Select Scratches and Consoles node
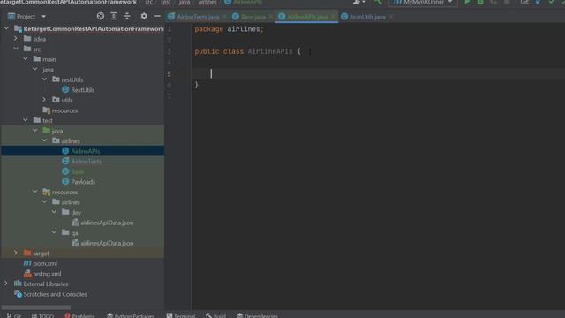 tap(55, 294)
